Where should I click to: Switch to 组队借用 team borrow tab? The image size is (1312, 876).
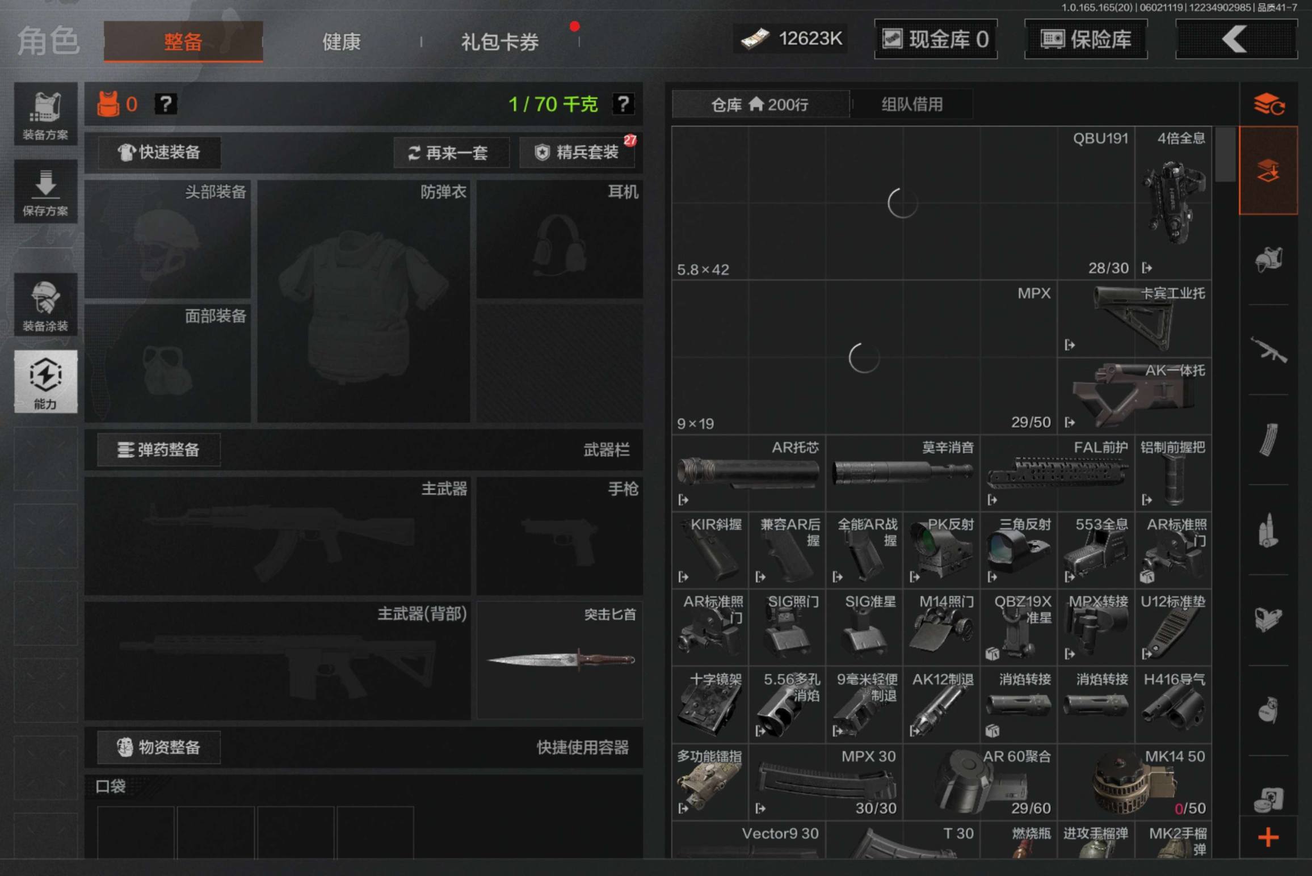(912, 104)
